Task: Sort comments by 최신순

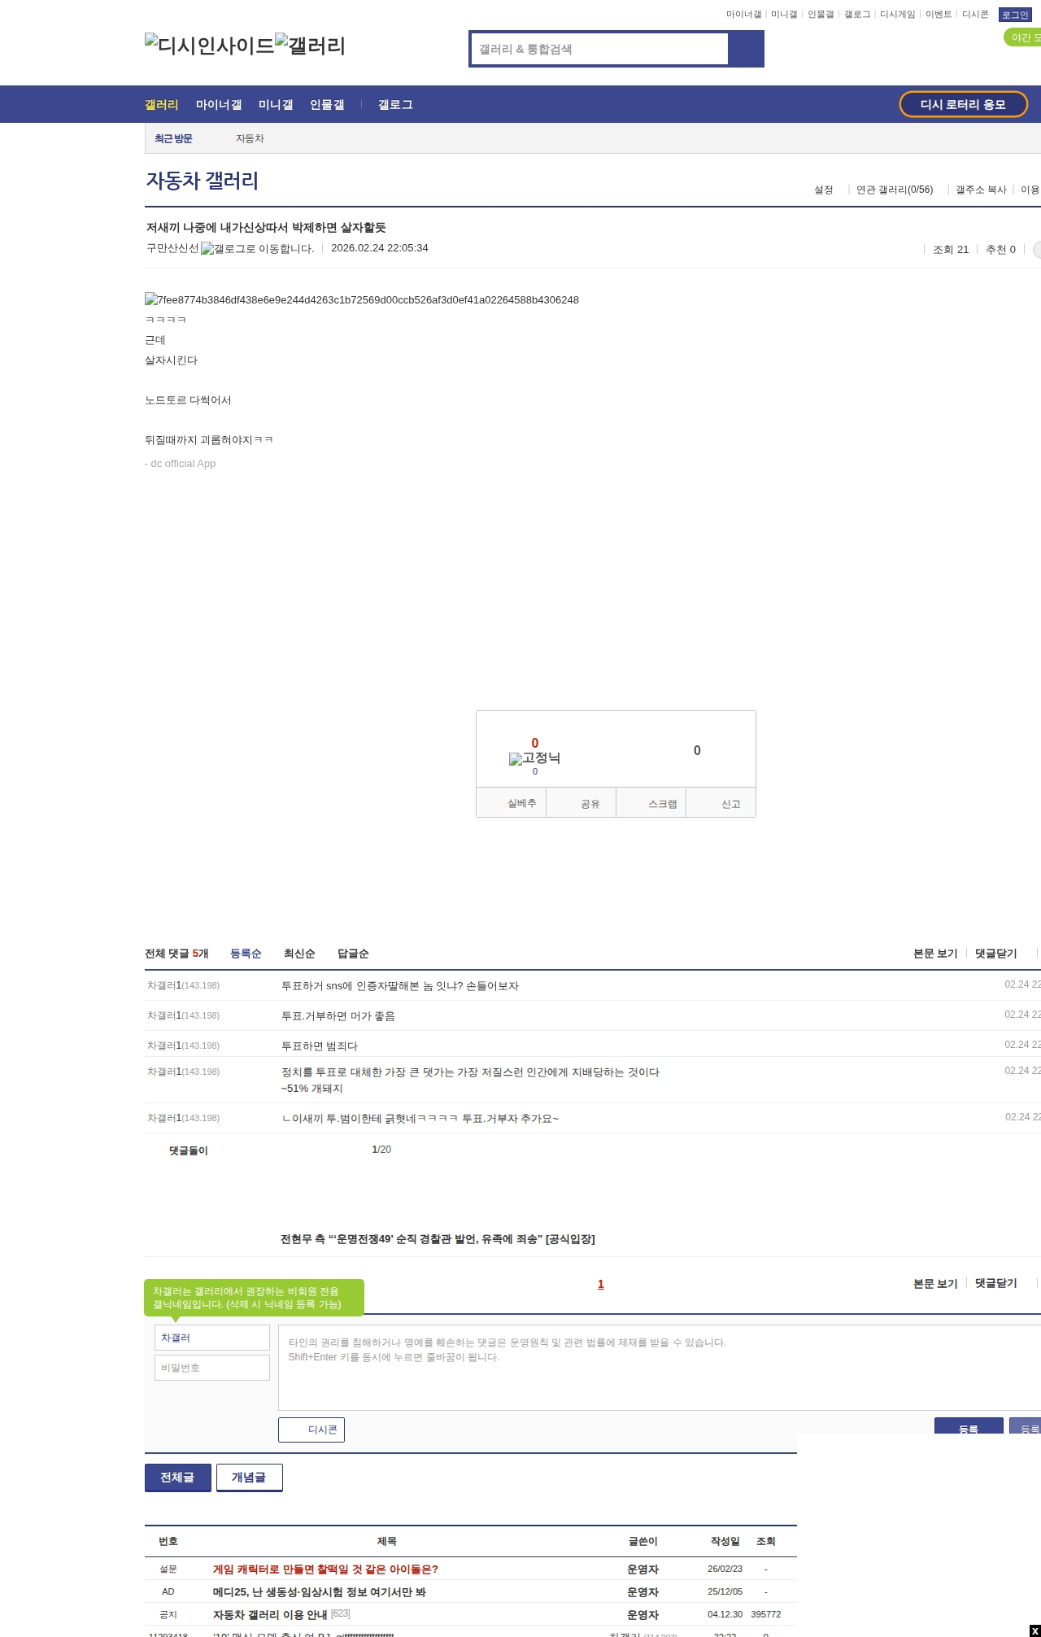Action: point(299,954)
